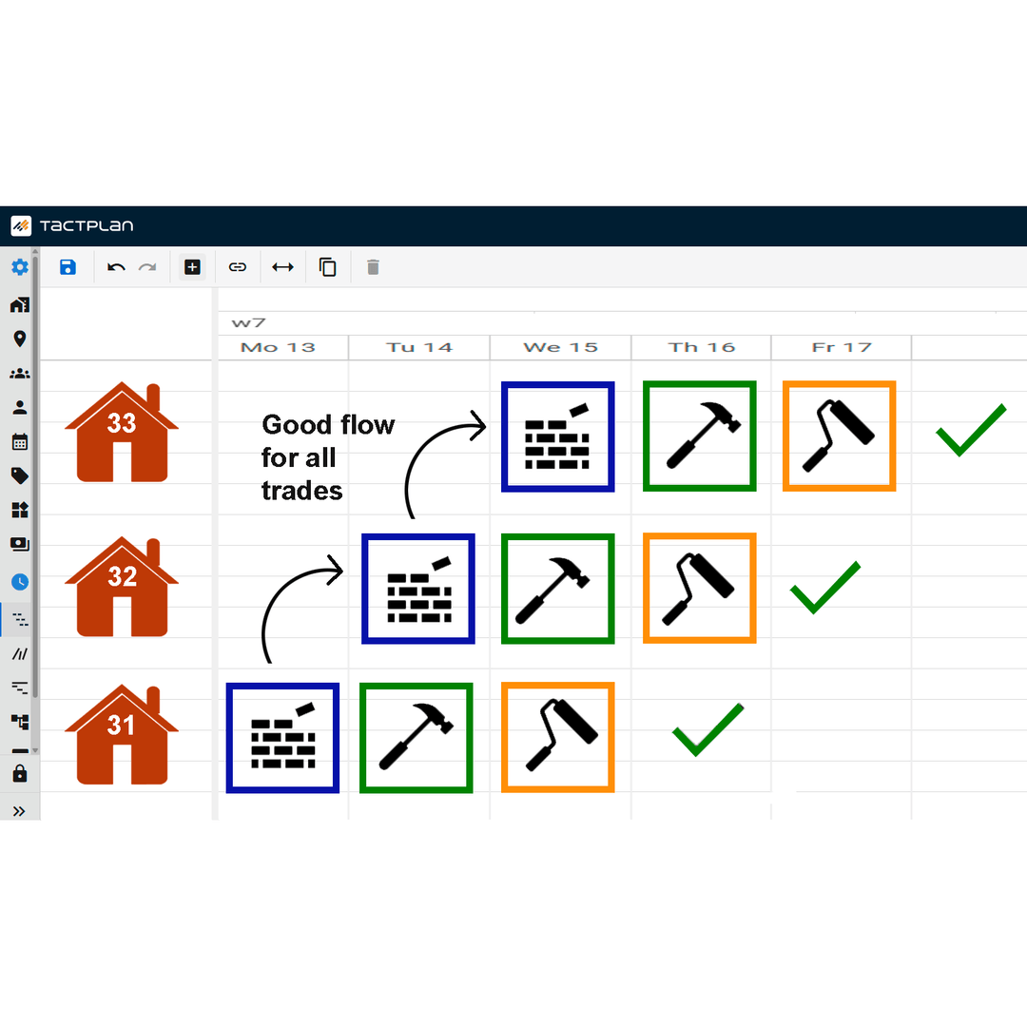Open the teams icon in the left sidebar

point(20,373)
